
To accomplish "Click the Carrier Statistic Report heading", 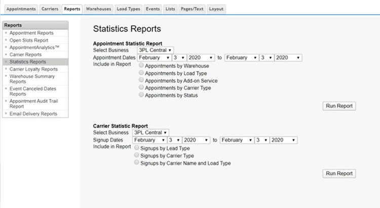I will 121,126.
